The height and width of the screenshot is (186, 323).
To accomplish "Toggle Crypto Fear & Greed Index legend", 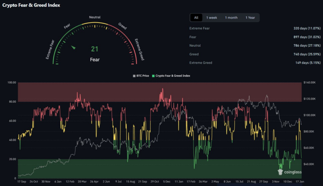I will click(x=171, y=76).
